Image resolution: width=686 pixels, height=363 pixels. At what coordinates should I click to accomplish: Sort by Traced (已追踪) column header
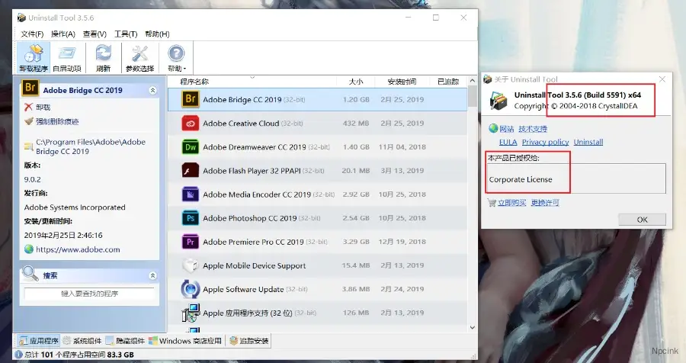448,82
